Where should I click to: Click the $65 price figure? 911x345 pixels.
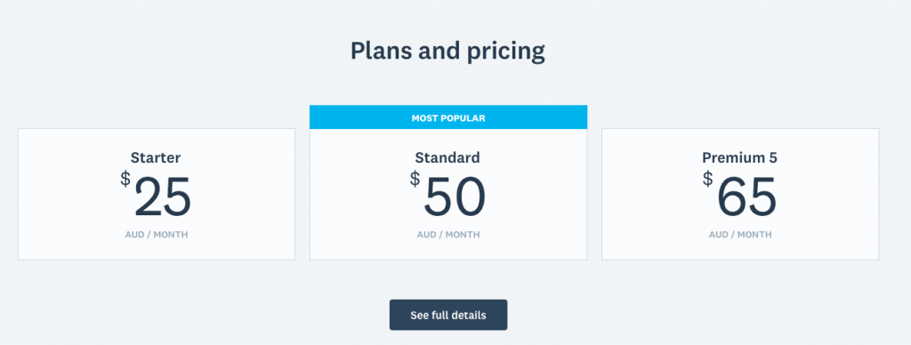[739, 195]
